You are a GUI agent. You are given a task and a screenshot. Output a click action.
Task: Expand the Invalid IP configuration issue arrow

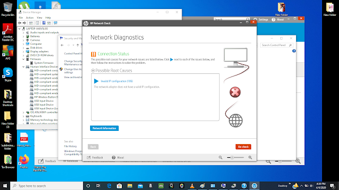pos(96,81)
